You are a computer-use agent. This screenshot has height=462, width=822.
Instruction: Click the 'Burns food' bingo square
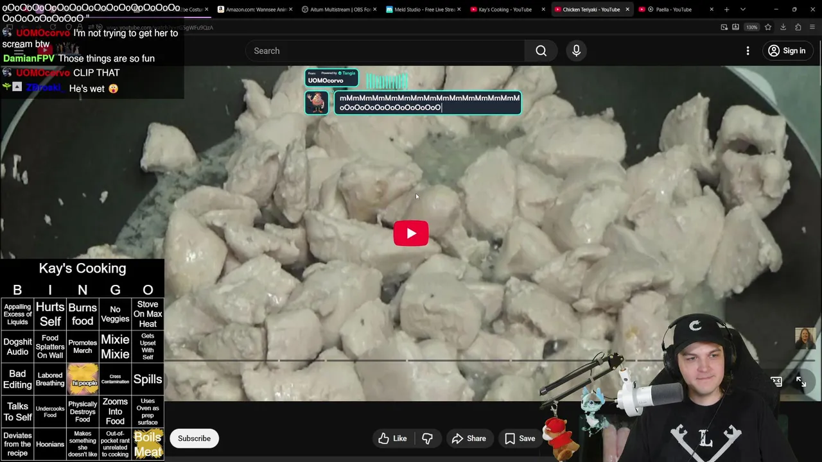click(x=82, y=314)
